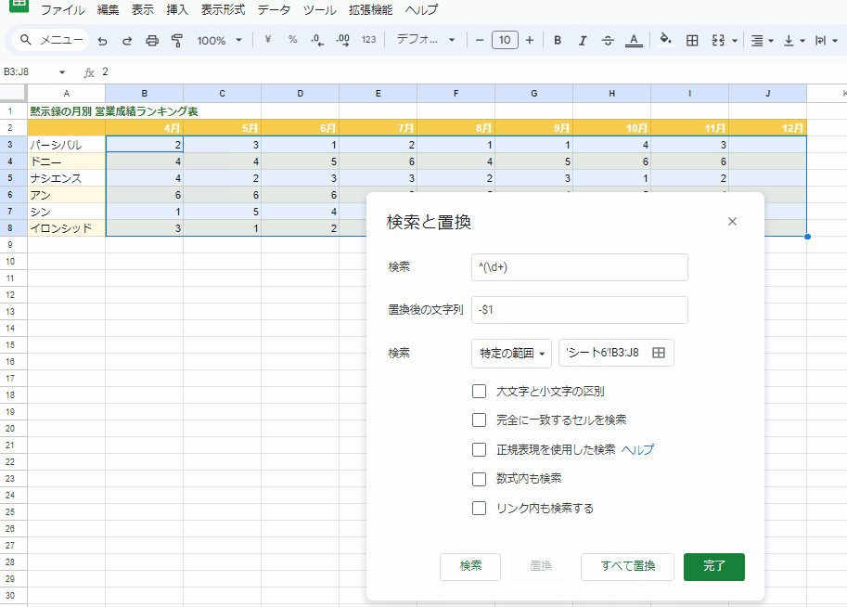Image resolution: width=847 pixels, height=607 pixels.
Task: Expand the merge cells dropdown arrow
Action: 735,41
